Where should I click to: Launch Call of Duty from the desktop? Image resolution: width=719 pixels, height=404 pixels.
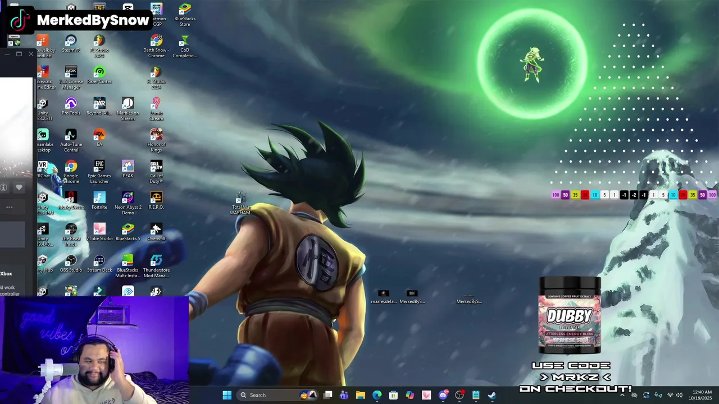(156, 172)
